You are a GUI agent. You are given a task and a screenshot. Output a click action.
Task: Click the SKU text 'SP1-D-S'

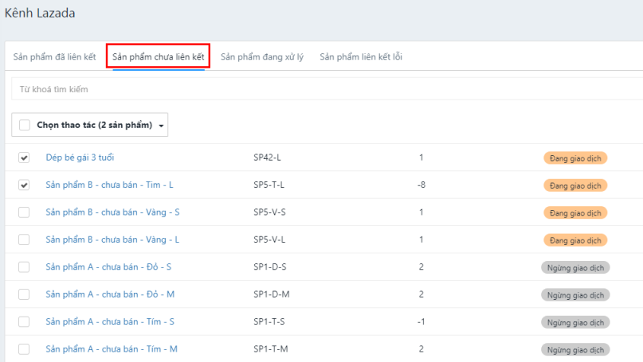tap(270, 267)
